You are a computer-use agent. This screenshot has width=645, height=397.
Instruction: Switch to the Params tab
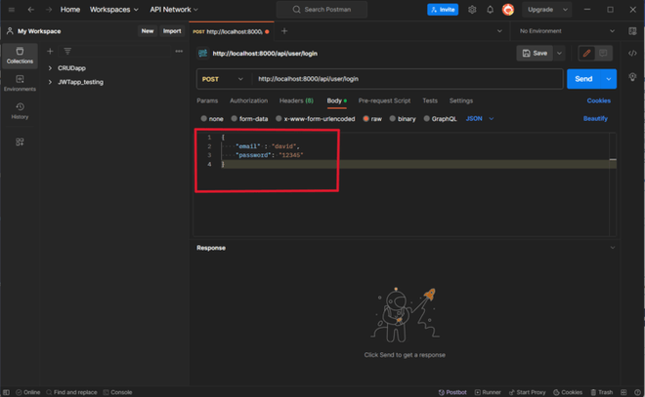(x=207, y=100)
